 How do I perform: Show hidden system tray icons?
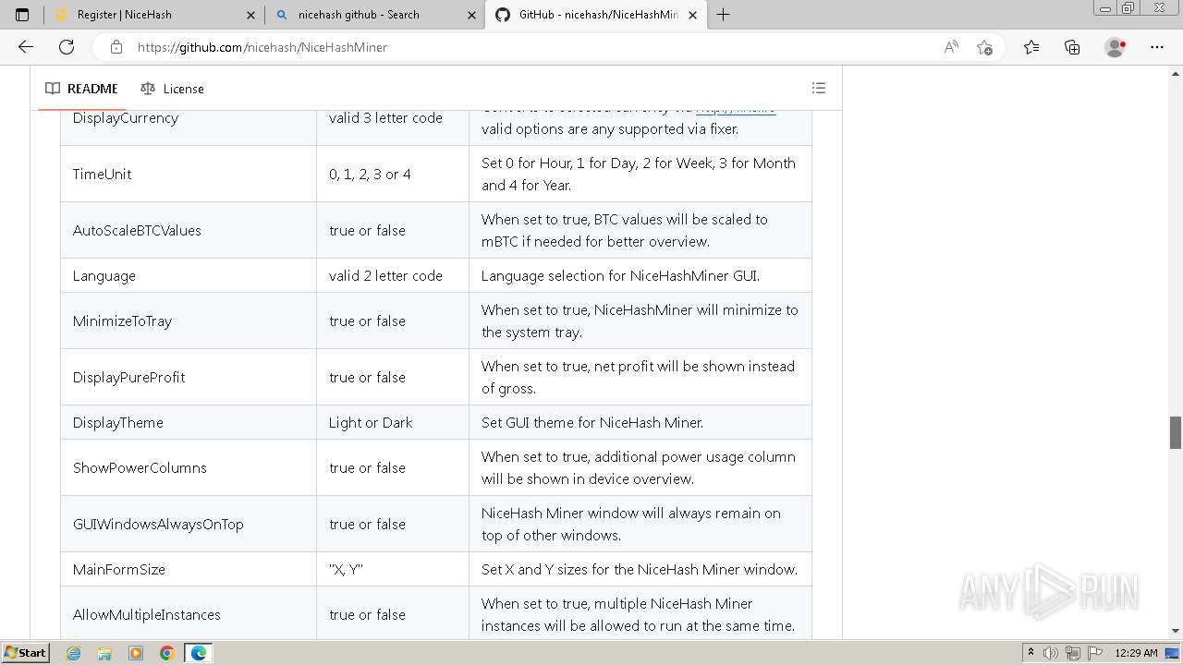(1031, 652)
